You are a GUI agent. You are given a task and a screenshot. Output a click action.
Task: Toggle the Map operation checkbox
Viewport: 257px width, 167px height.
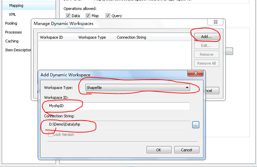88,16
